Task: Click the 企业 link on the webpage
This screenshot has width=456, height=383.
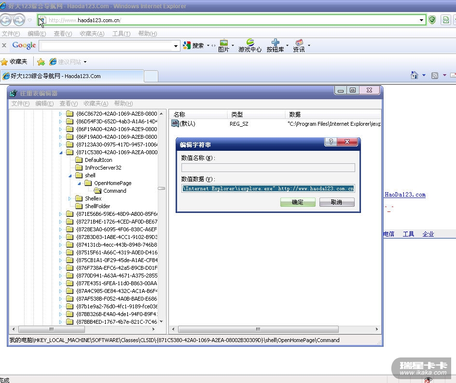Action: [x=428, y=234]
